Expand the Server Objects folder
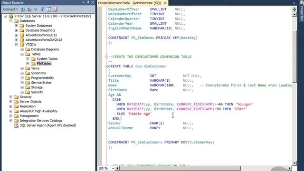 pos(11,102)
